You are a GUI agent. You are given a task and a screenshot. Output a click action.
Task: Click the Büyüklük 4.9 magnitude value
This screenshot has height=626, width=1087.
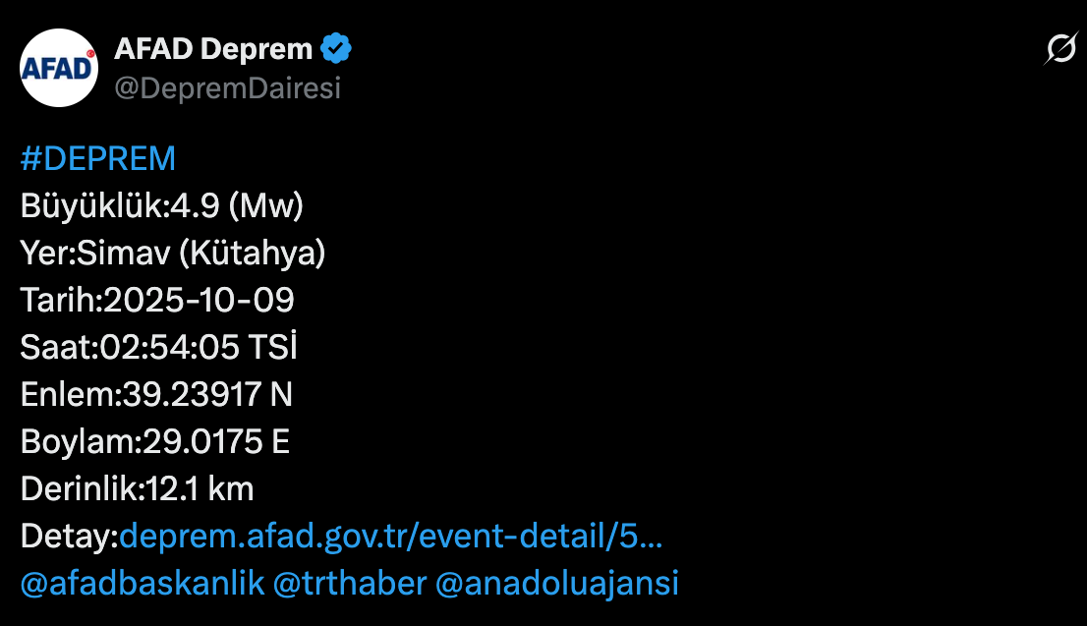(x=187, y=206)
